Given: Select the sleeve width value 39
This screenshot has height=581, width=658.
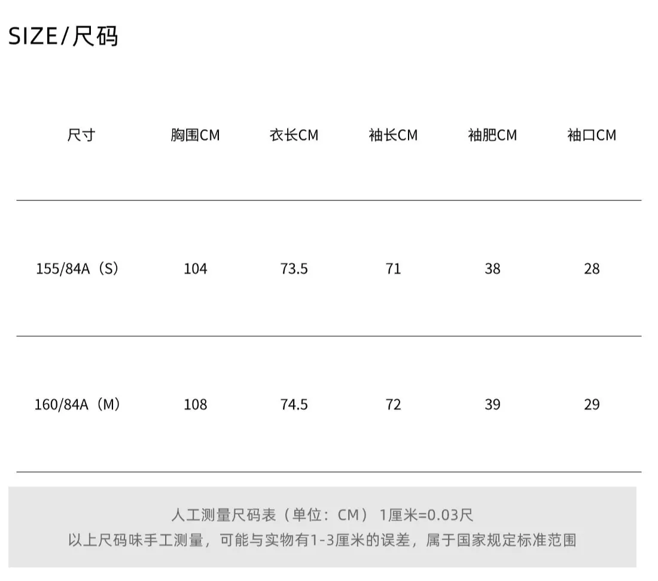Looking at the screenshot, I should click(x=493, y=404).
